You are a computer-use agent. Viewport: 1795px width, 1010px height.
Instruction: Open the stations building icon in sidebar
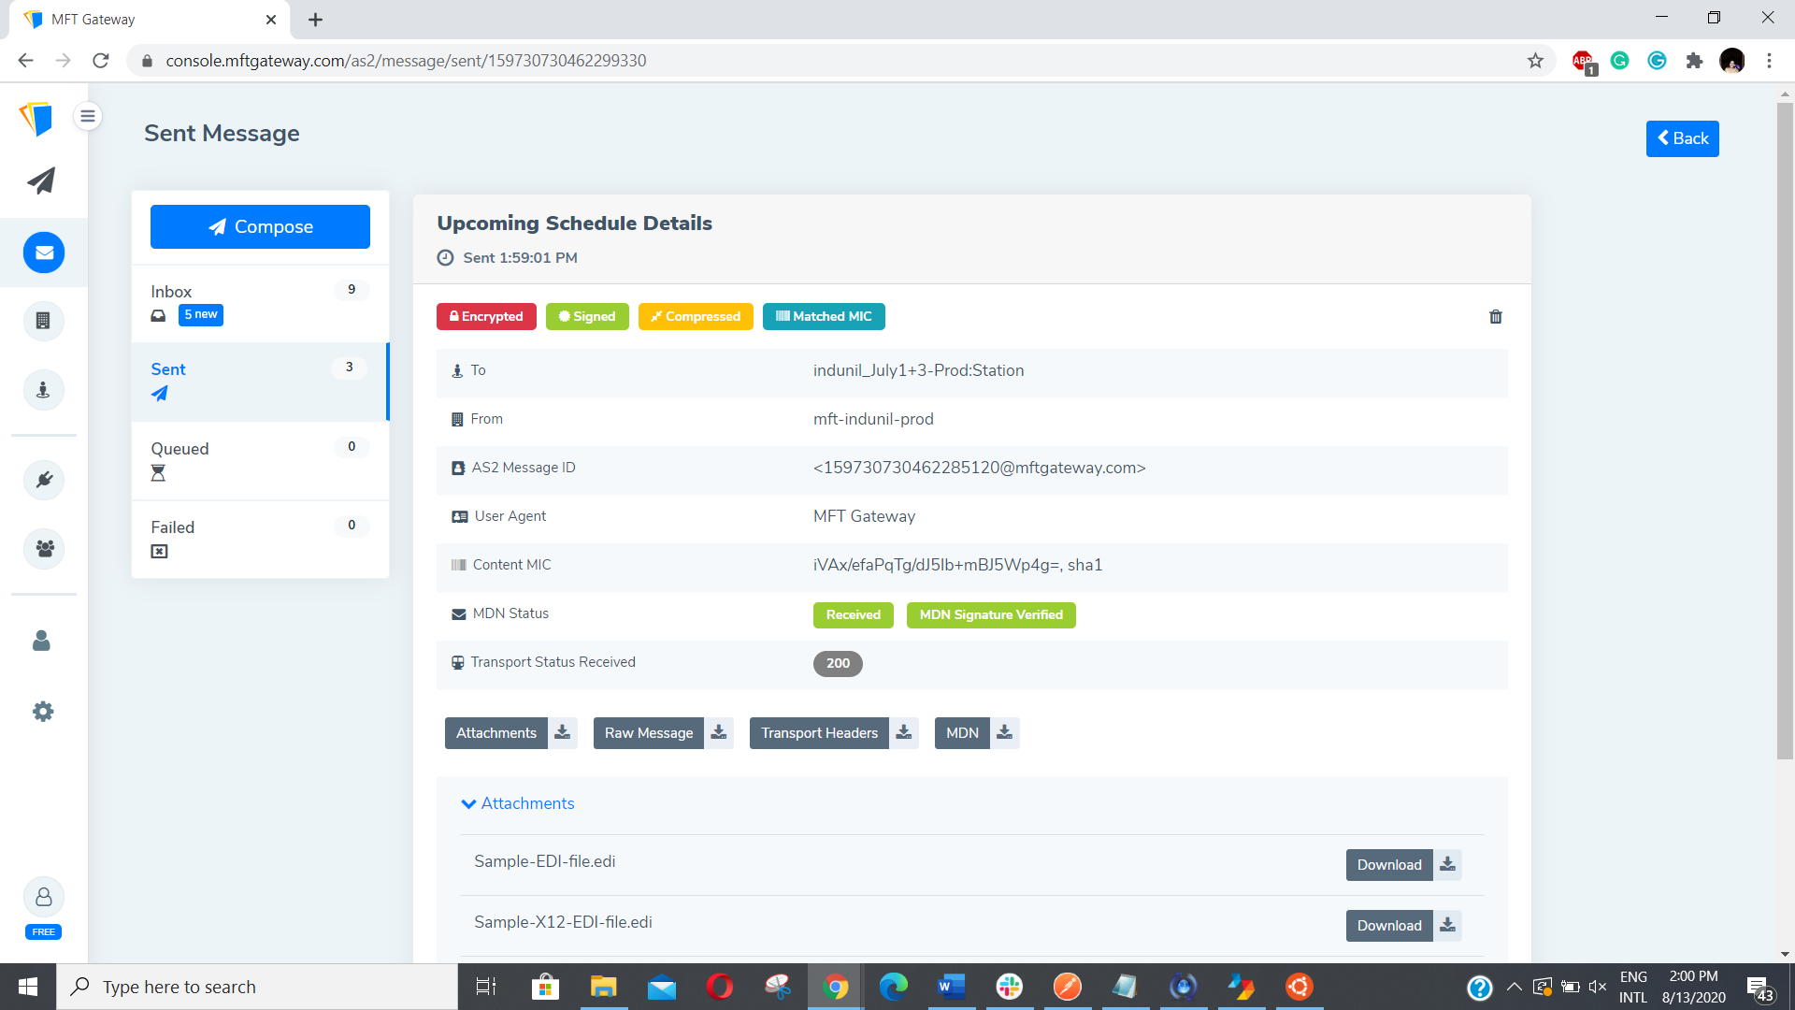pyautogui.click(x=43, y=321)
